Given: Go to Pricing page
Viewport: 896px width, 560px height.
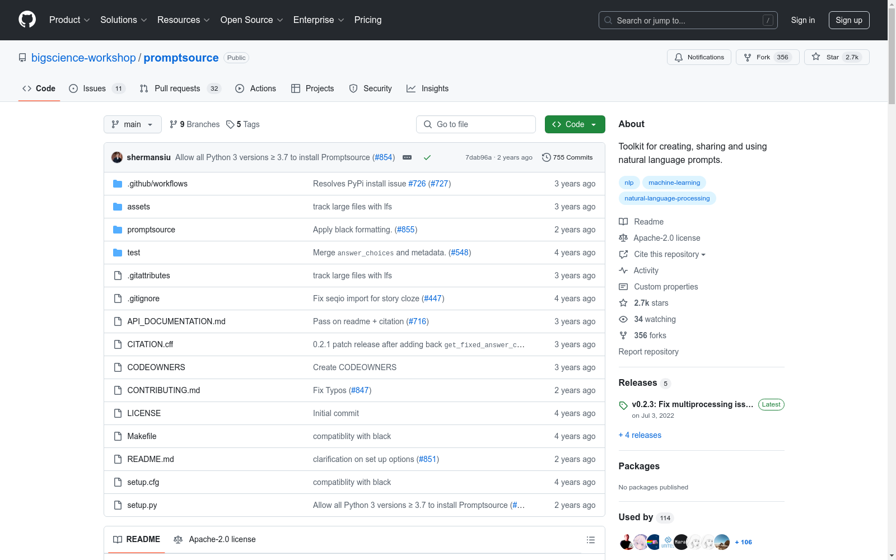Looking at the screenshot, I should [x=368, y=20].
